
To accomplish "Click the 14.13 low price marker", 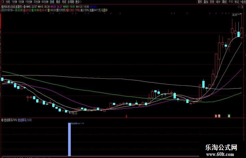I will tap(74, 113).
